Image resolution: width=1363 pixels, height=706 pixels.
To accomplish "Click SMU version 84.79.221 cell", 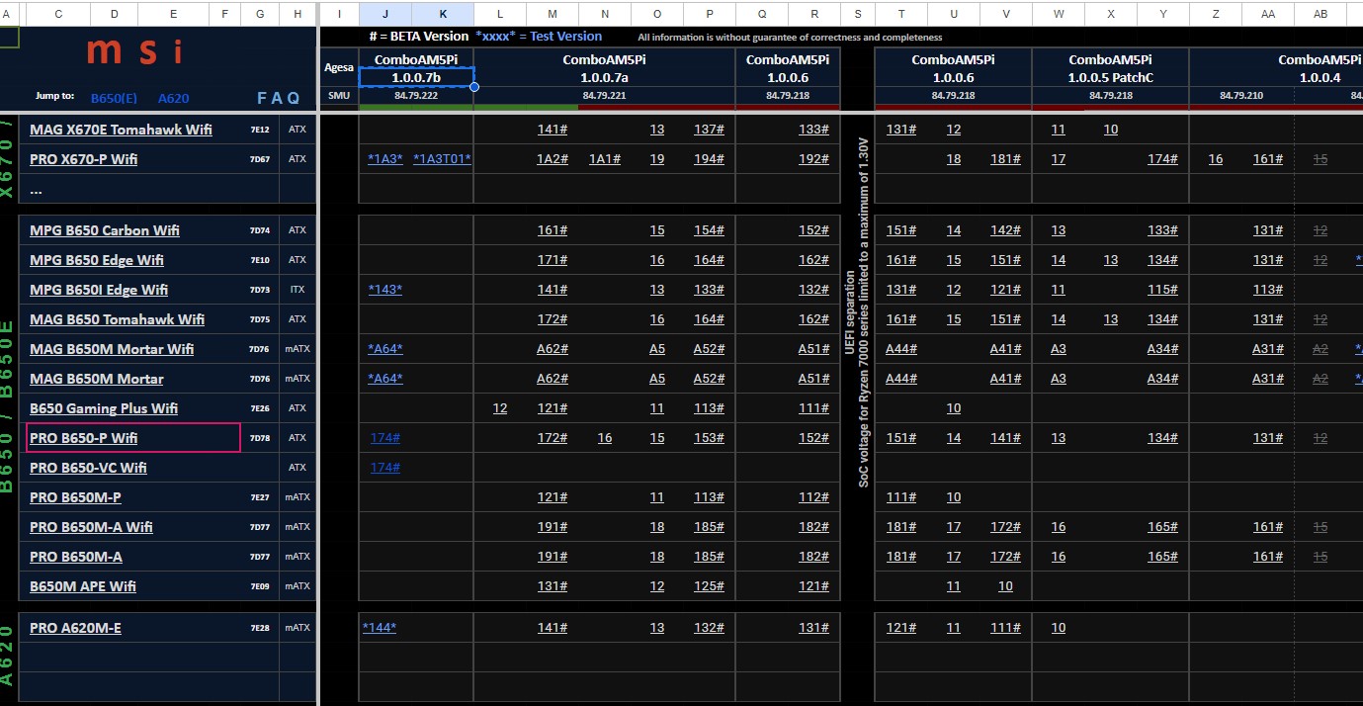I will click(x=604, y=96).
